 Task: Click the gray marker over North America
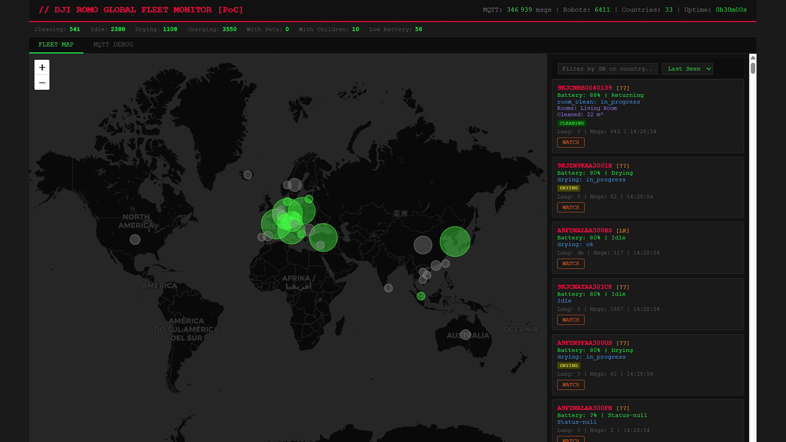coord(135,239)
